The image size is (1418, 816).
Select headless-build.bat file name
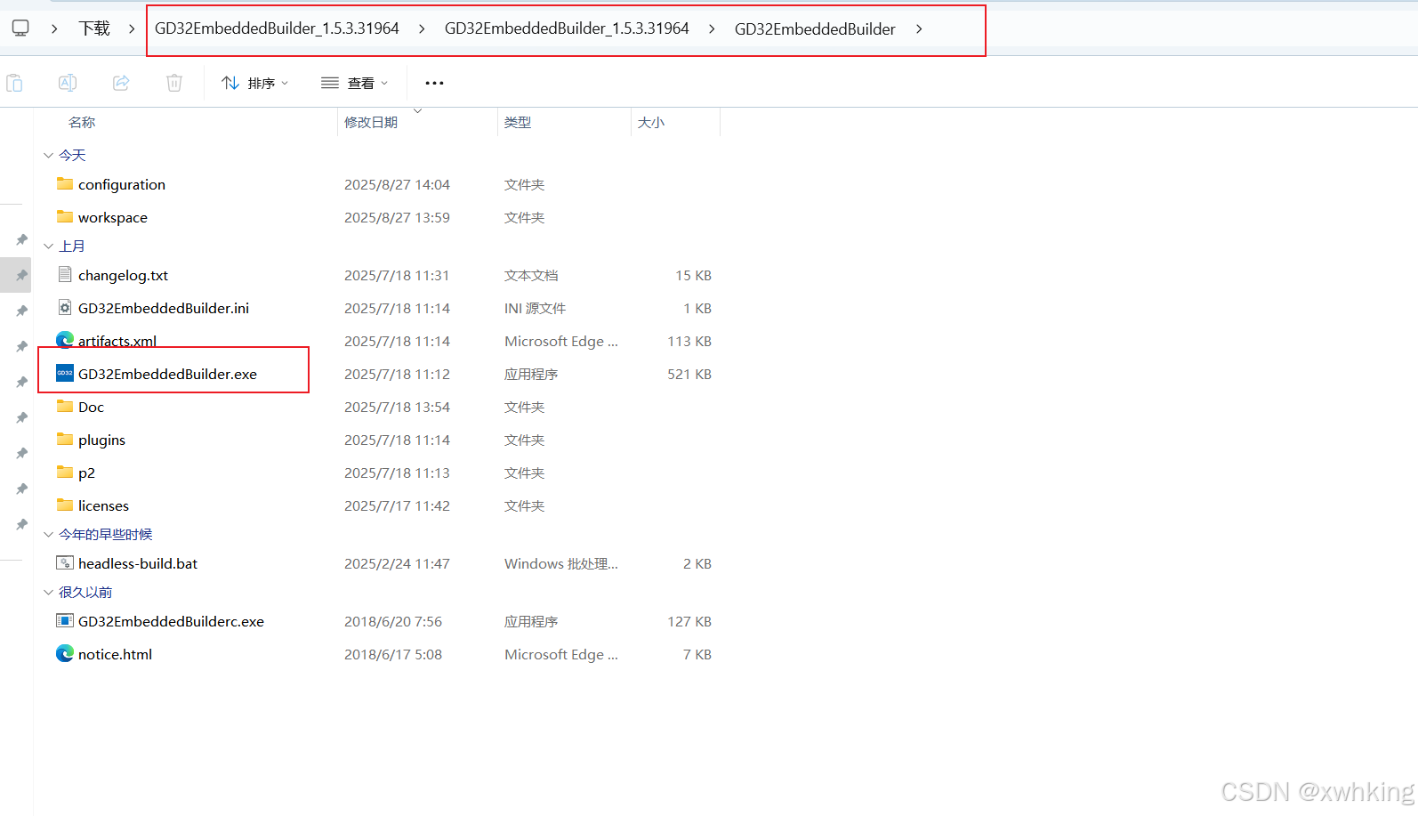click(138, 564)
